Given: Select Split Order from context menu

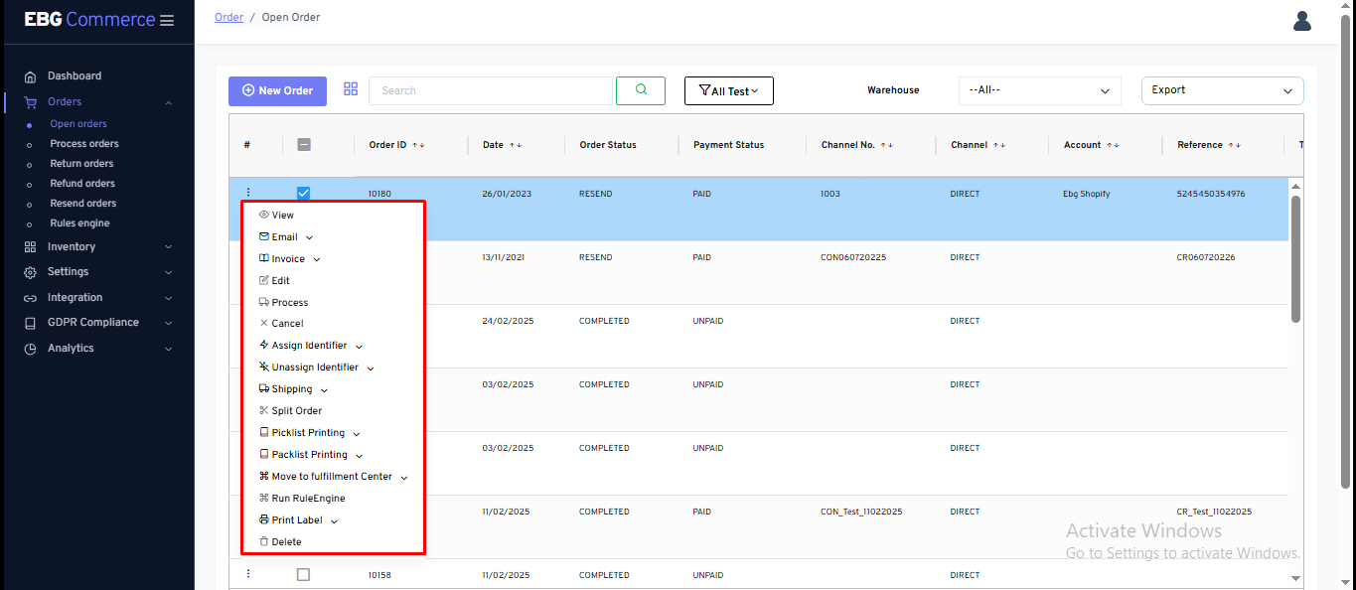Looking at the screenshot, I should tap(296, 411).
